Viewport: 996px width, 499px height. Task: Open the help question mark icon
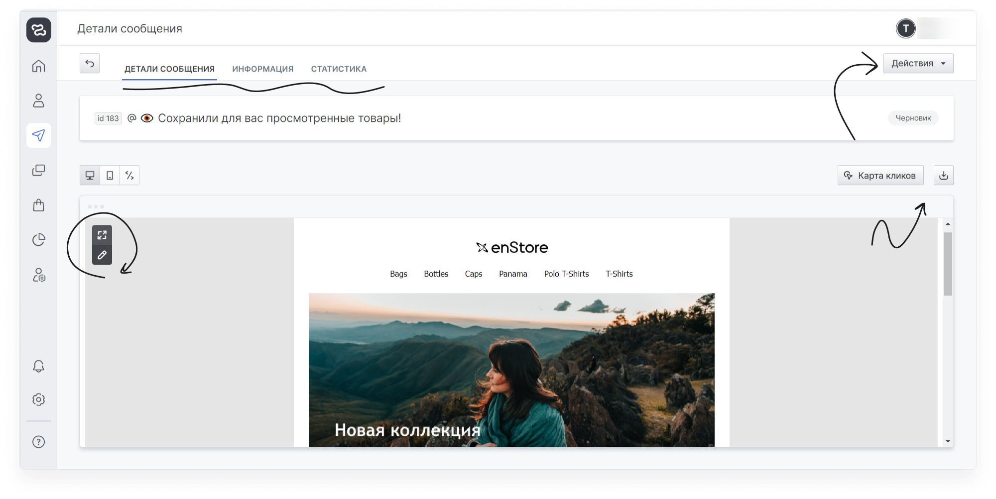tap(39, 442)
